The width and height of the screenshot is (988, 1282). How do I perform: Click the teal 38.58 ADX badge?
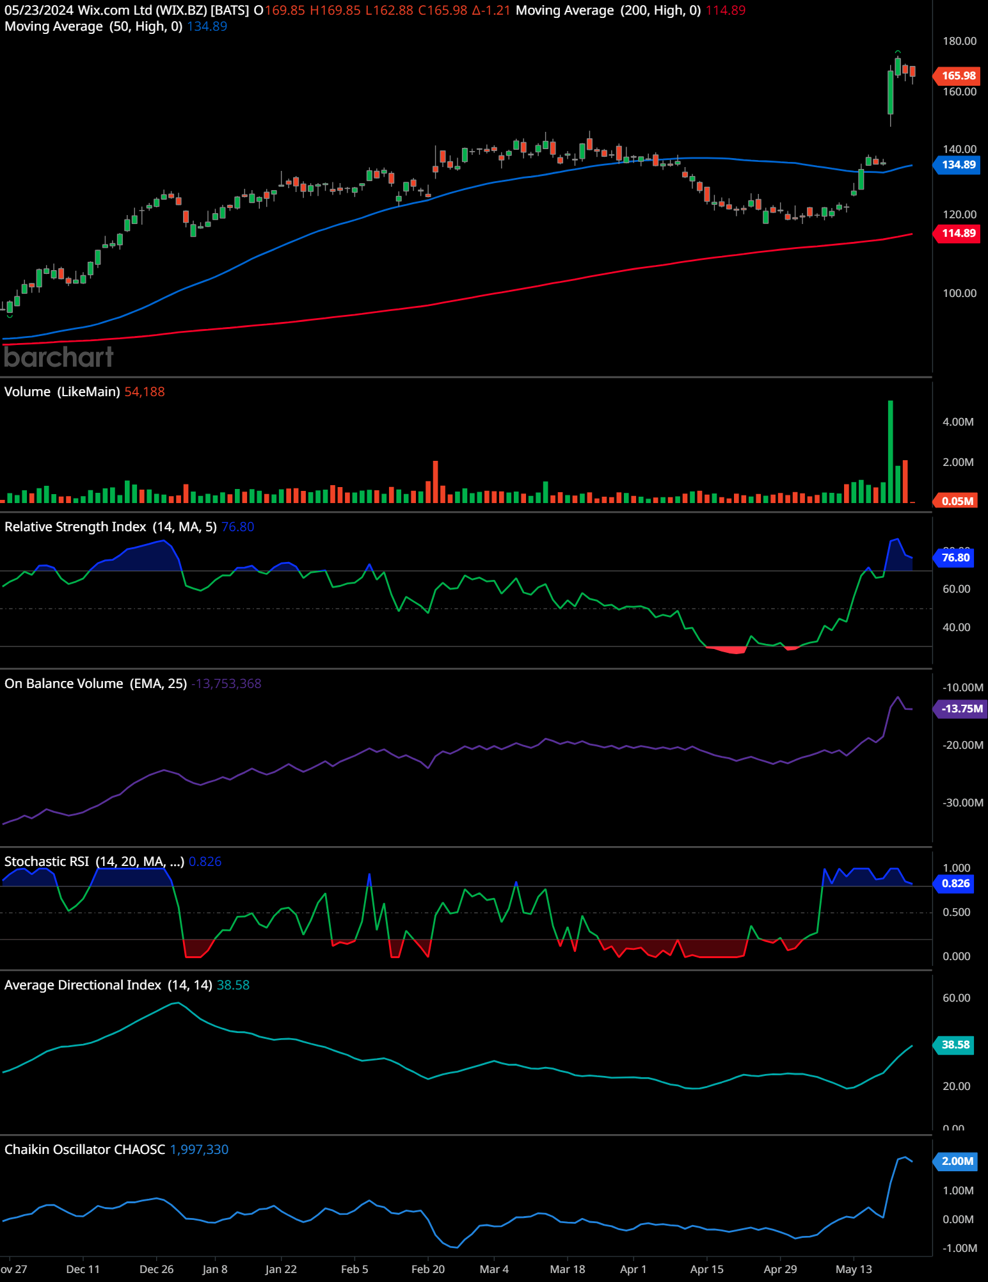click(x=955, y=1045)
